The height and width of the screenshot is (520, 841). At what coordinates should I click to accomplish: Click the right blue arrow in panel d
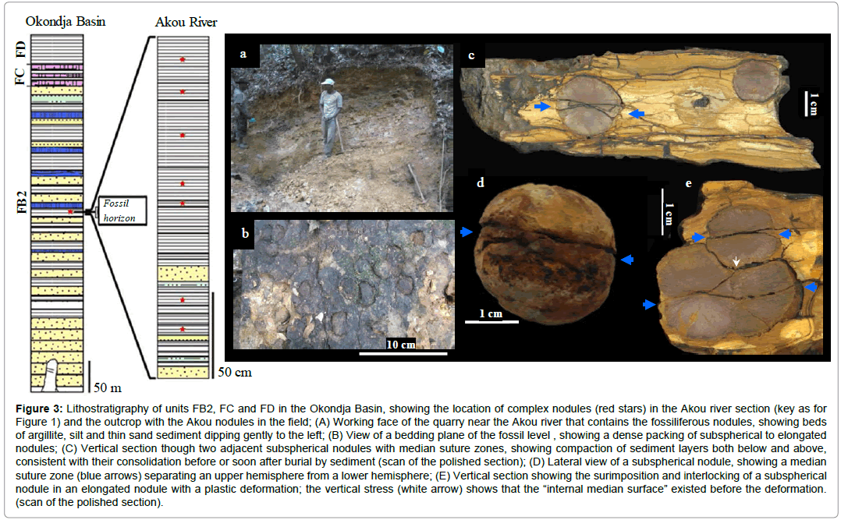[626, 260]
